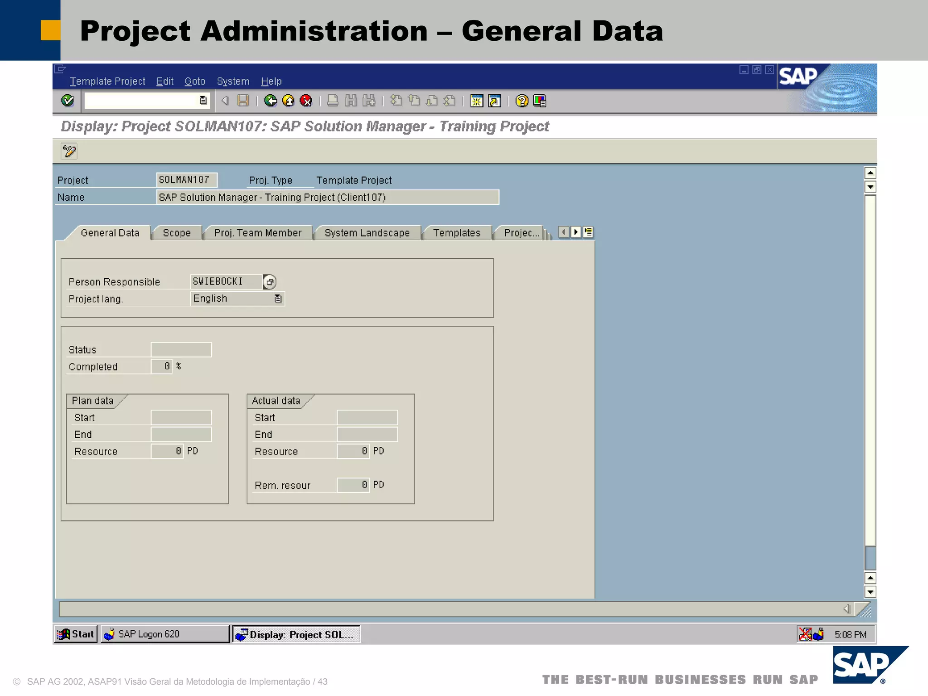Switch to the Templates tab
This screenshot has width=928, height=696.
[x=457, y=233]
